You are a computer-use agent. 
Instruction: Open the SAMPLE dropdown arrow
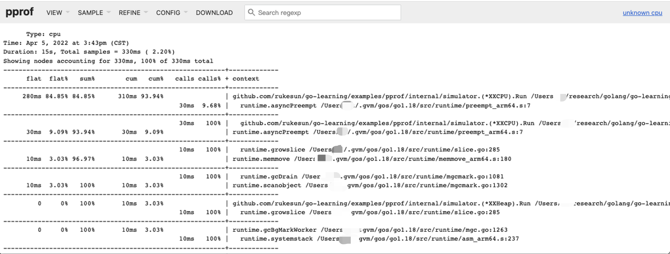[109, 12]
